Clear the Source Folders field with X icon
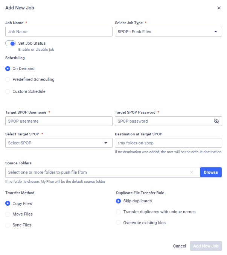227x255 pixels. pos(192,172)
